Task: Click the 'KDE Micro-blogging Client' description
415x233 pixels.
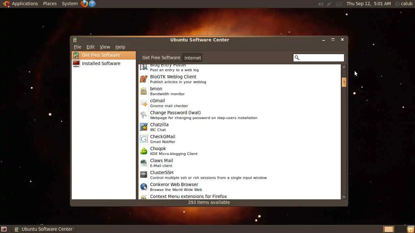Action: point(174,154)
